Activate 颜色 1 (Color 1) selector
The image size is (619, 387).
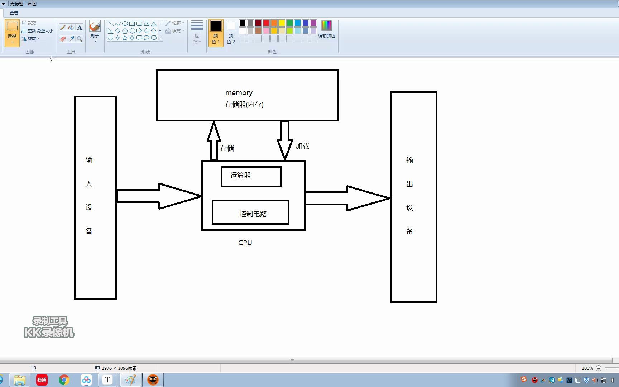(216, 32)
